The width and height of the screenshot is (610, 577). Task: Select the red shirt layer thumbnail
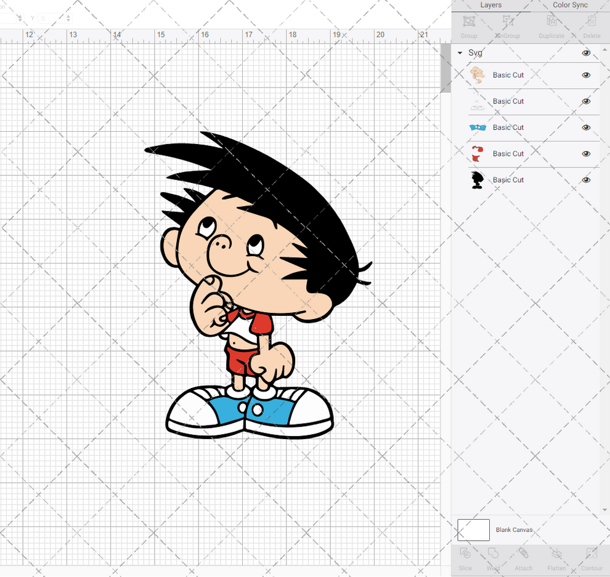coord(477,153)
